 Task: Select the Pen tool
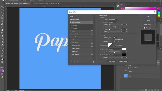[2, 48]
